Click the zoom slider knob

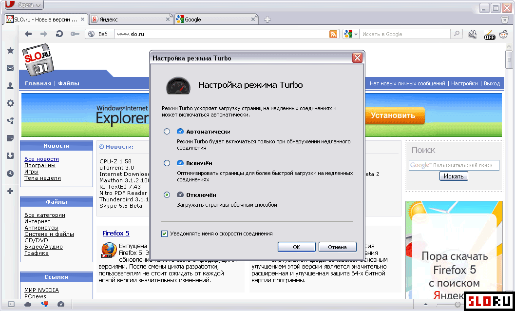[x=458, y=305]
